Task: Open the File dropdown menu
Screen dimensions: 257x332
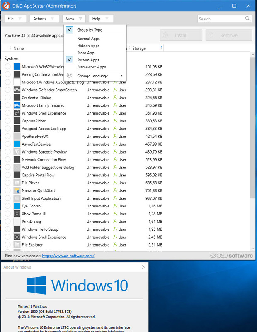Action: click(15, 19)
